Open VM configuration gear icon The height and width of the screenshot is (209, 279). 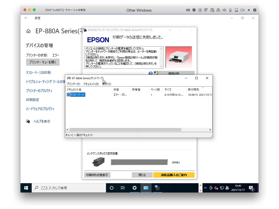[255, 10]
